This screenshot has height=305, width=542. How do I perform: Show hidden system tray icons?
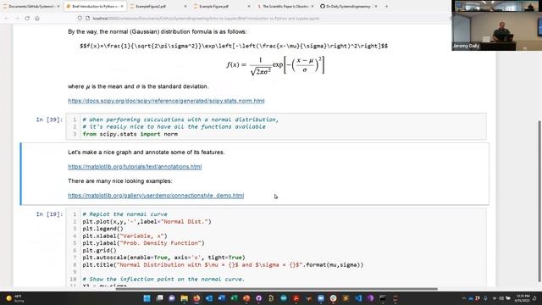pos(464,298)
